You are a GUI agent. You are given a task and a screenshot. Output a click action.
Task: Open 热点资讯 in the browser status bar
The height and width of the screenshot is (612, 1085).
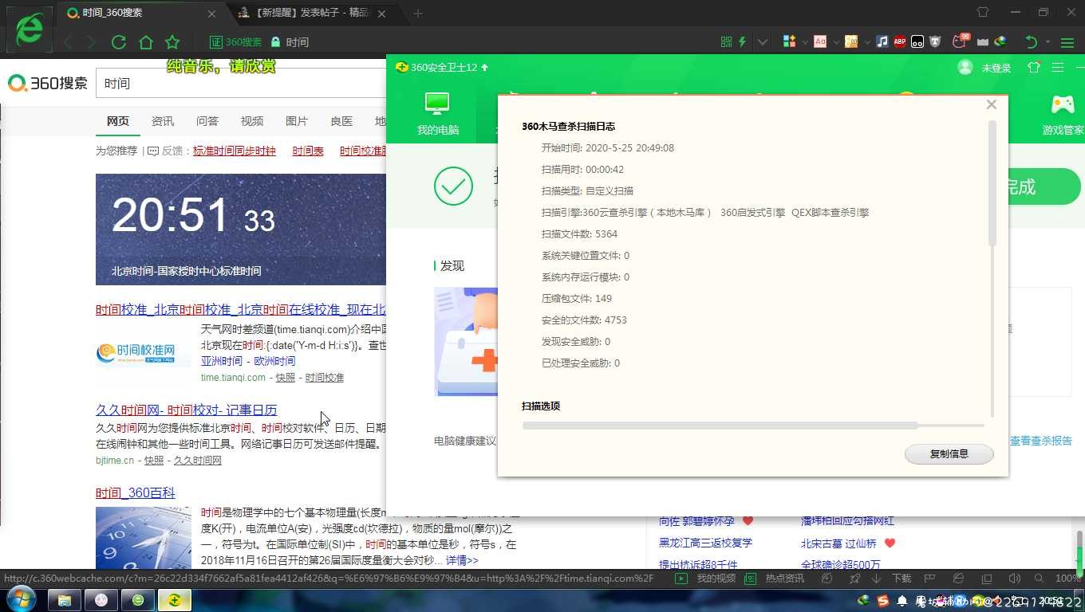(x=774, y=579)
